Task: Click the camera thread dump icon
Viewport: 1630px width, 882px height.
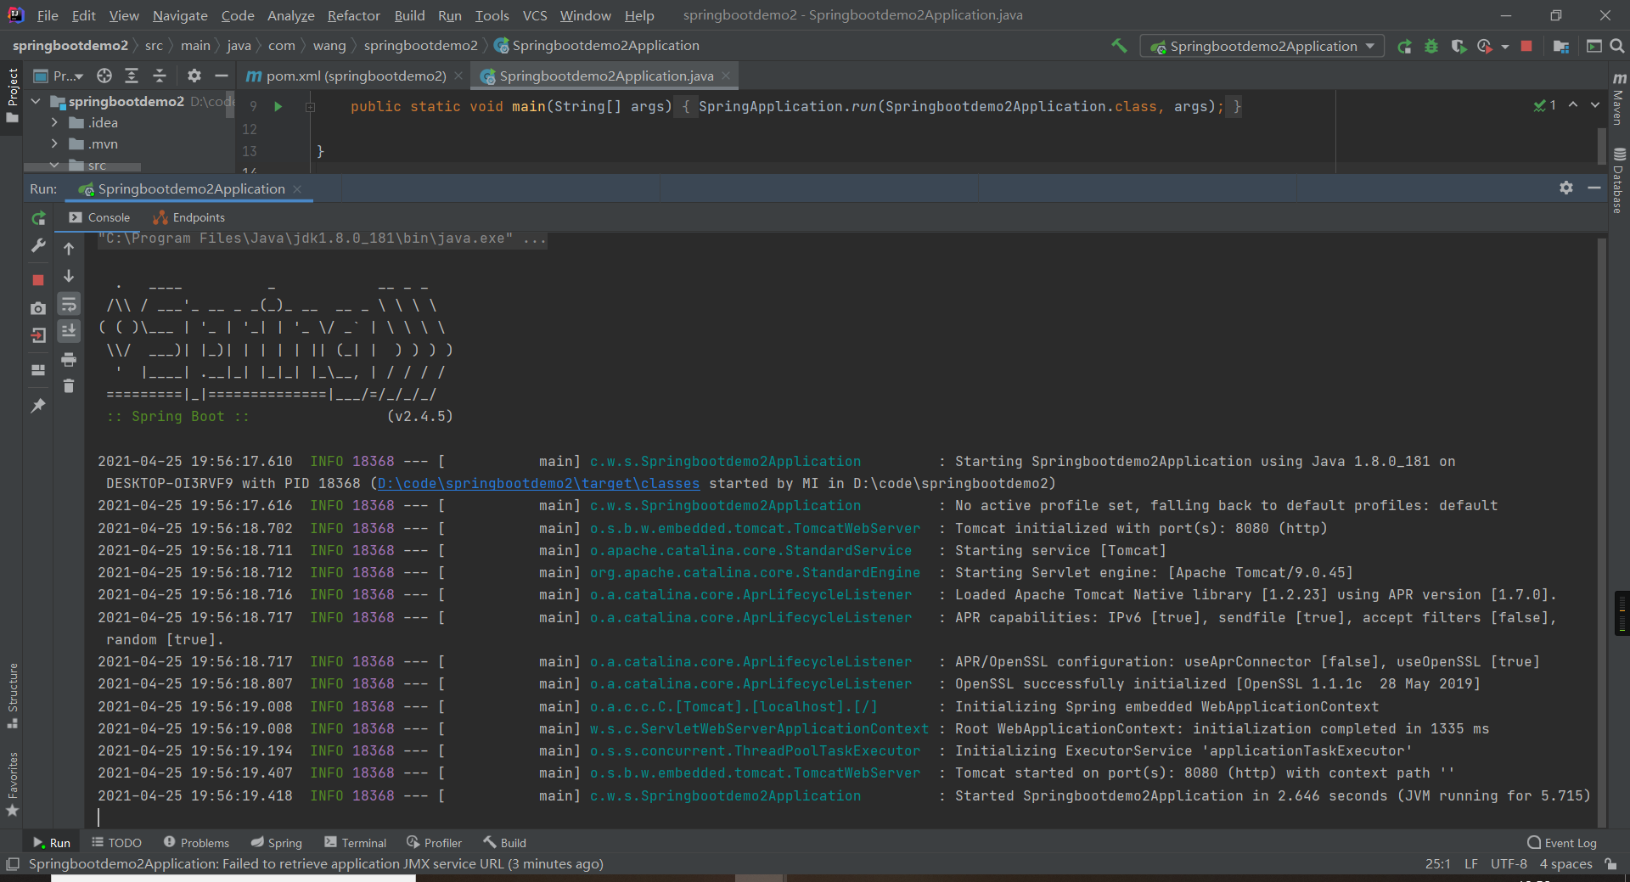Action: 38,308
